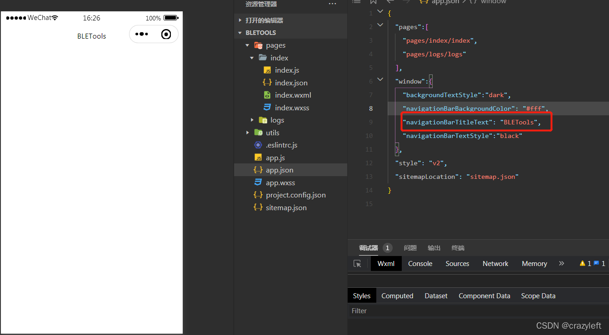Click the 16:26 time in simulator status bar
This screenshot has width=609, height=335.
point(91,18)
